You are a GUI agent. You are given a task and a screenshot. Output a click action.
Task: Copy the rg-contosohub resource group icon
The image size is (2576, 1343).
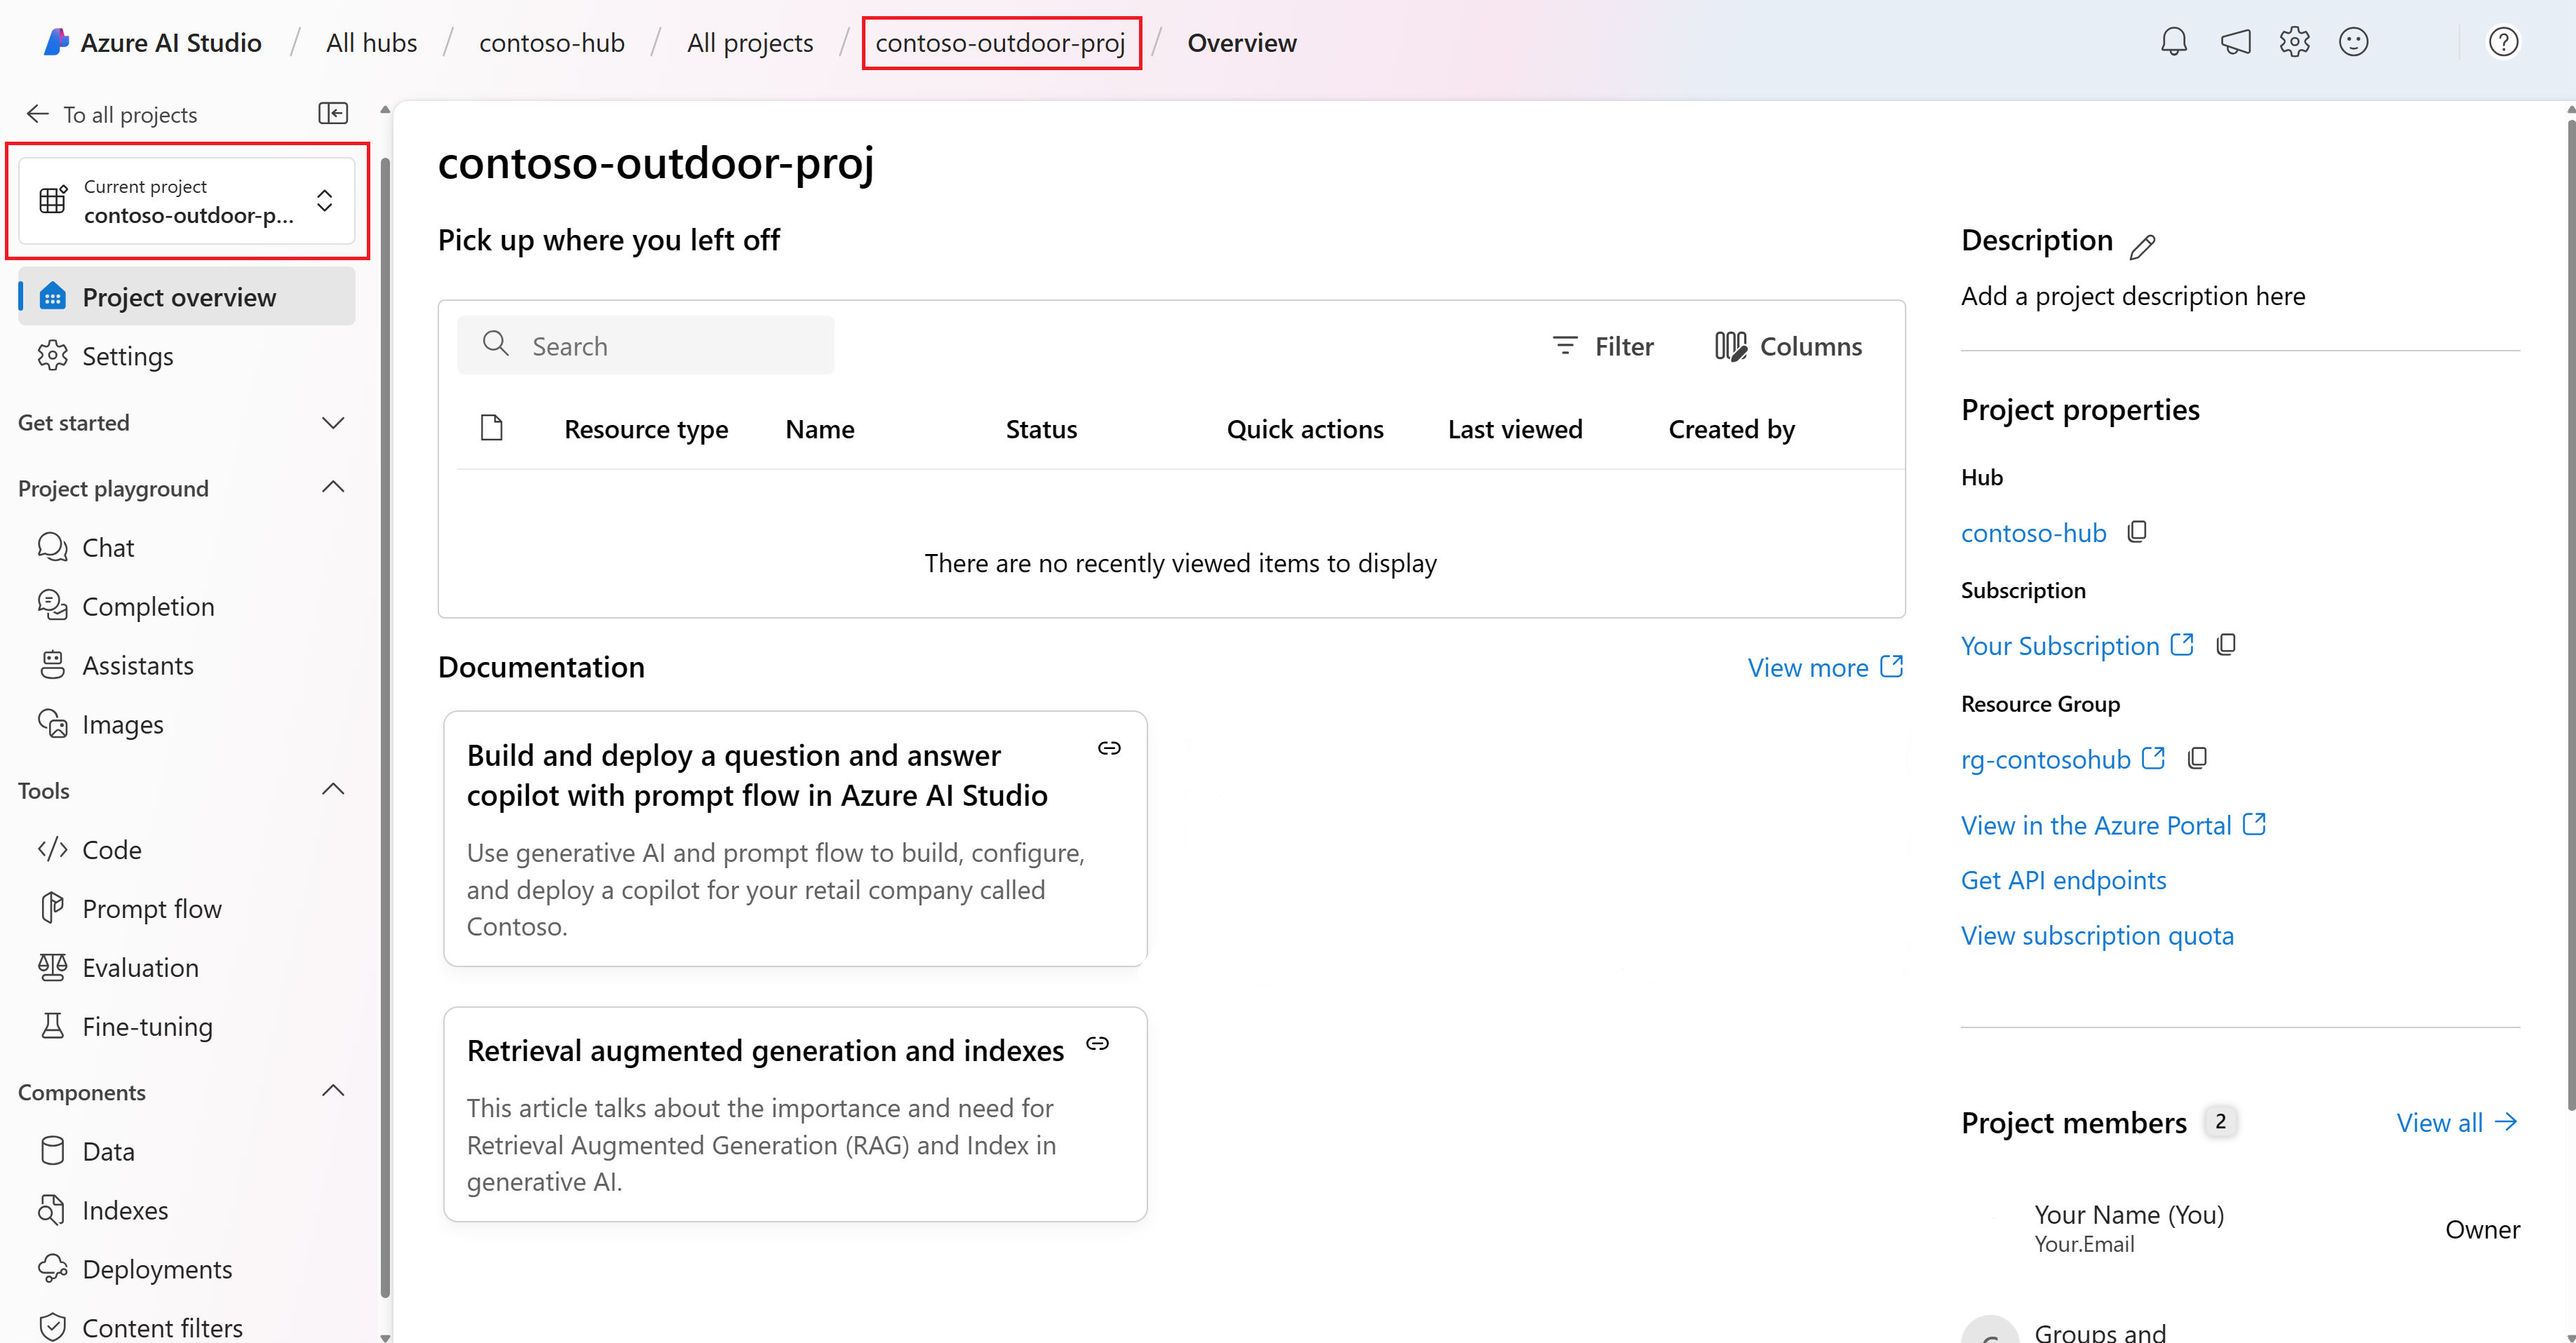[x=2197, y=759]
